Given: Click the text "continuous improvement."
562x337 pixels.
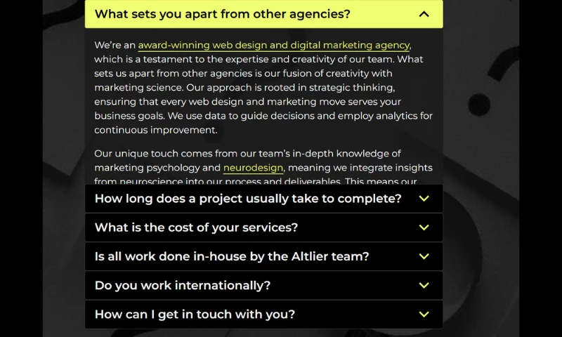Looking at the screenshot, I should [x=156, y=130].
